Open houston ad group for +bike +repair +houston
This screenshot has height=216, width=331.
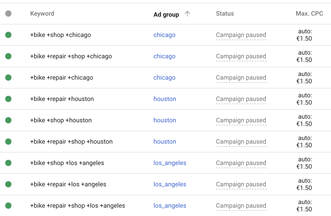[165, 99]
